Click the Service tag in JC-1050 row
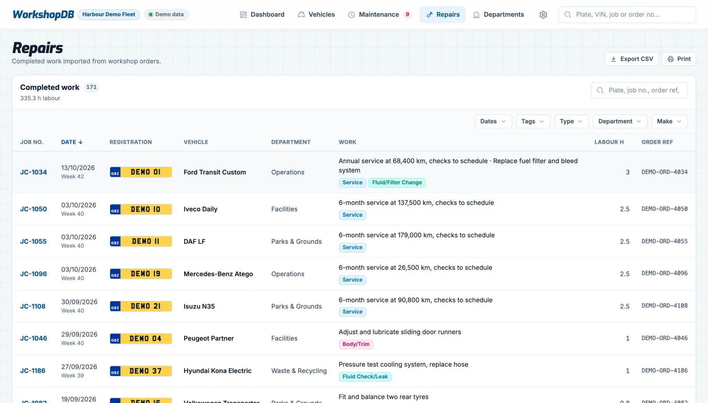The width and height of the screenshot is (708, 403). pyautogui.click(x=352, y=215)
